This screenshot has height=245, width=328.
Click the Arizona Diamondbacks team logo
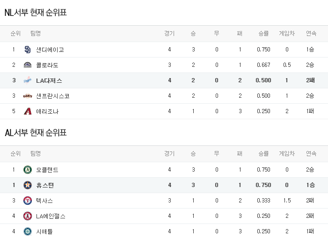(27, 111)
